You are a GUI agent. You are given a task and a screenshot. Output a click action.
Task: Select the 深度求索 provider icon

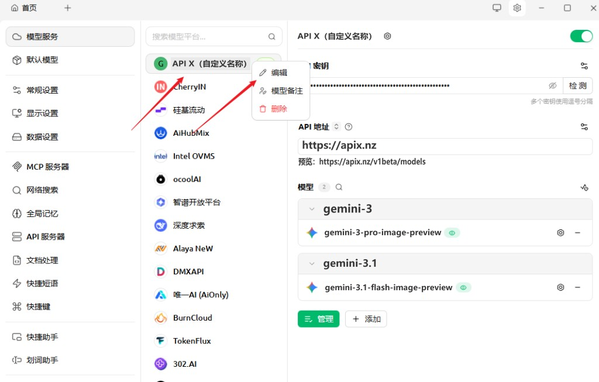[161, 225]
